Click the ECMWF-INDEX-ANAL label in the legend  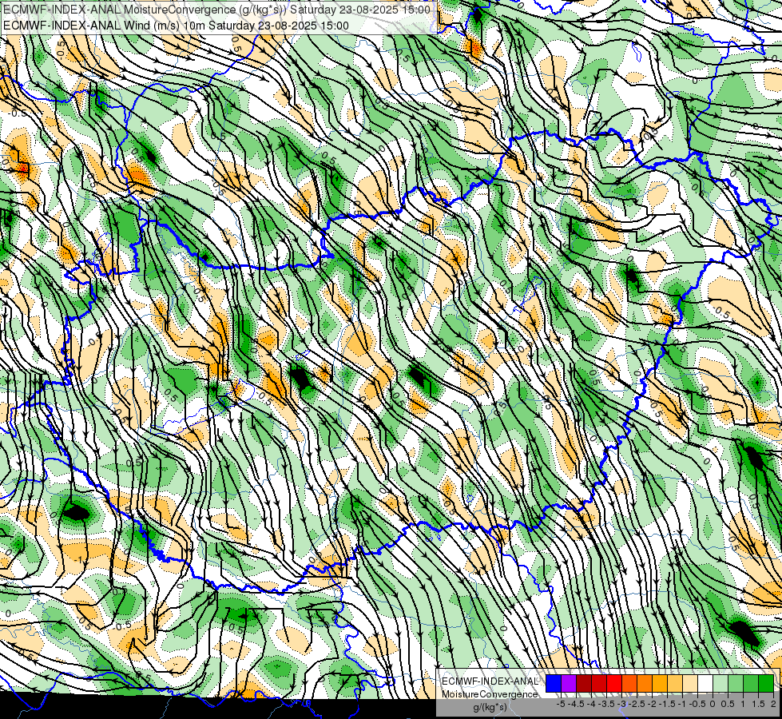click(x=490, y=681)
